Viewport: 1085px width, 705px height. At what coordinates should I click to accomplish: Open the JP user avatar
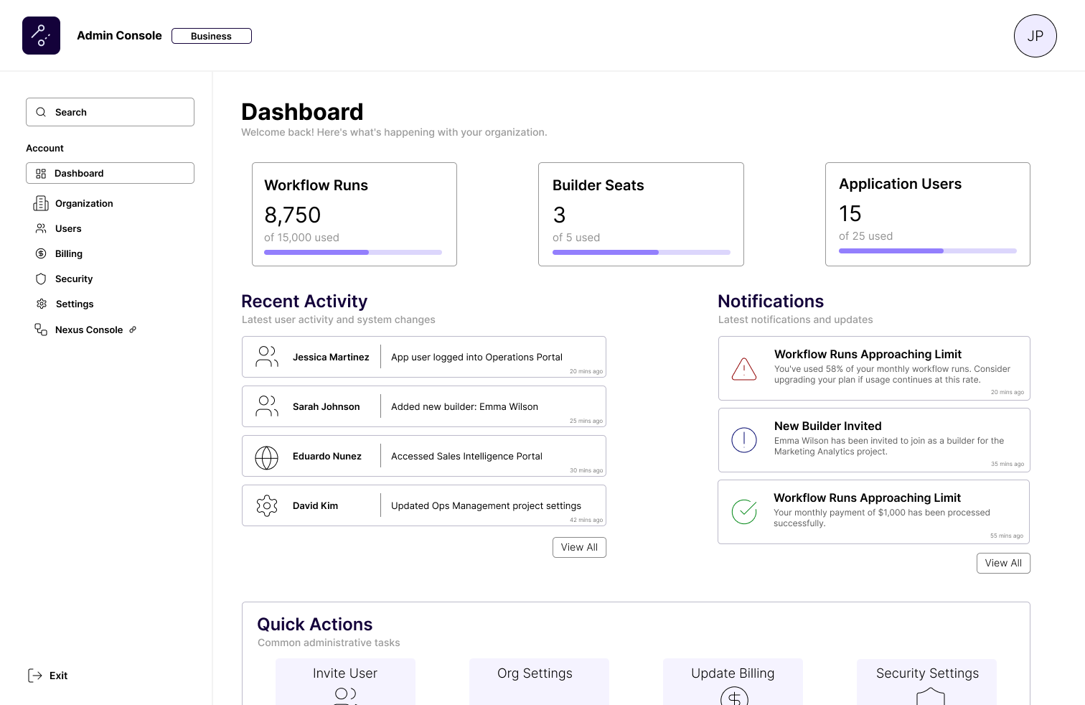(1035, 36)
